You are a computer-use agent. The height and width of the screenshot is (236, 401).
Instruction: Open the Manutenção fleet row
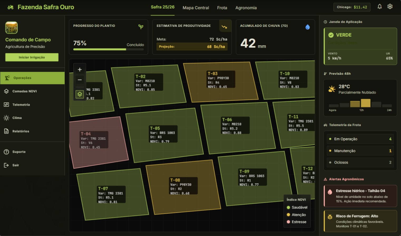[360, 151]
